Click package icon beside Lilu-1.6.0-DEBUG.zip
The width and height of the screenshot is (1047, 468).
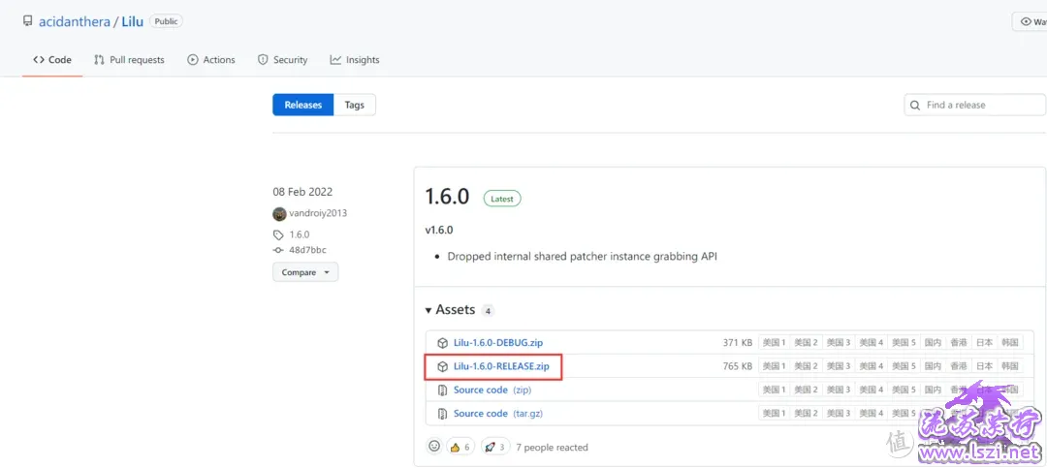point(442,342)
